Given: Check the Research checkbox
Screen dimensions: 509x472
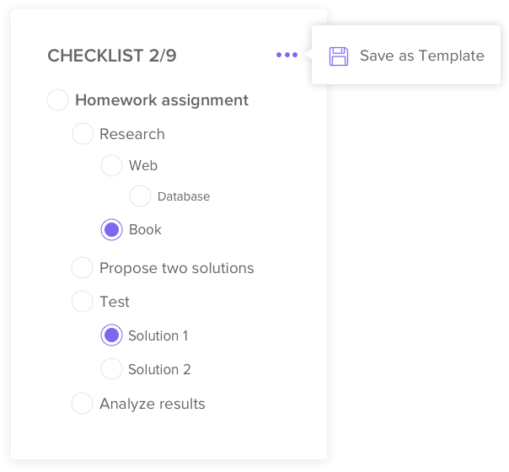Looking at the screenshot, I should pyautogui.click(x=83, y=134).
